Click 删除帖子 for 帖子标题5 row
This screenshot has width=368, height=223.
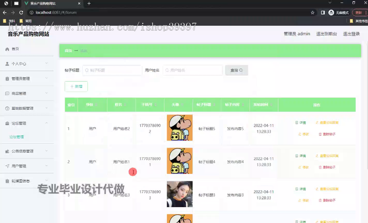[x=327, y=134]
